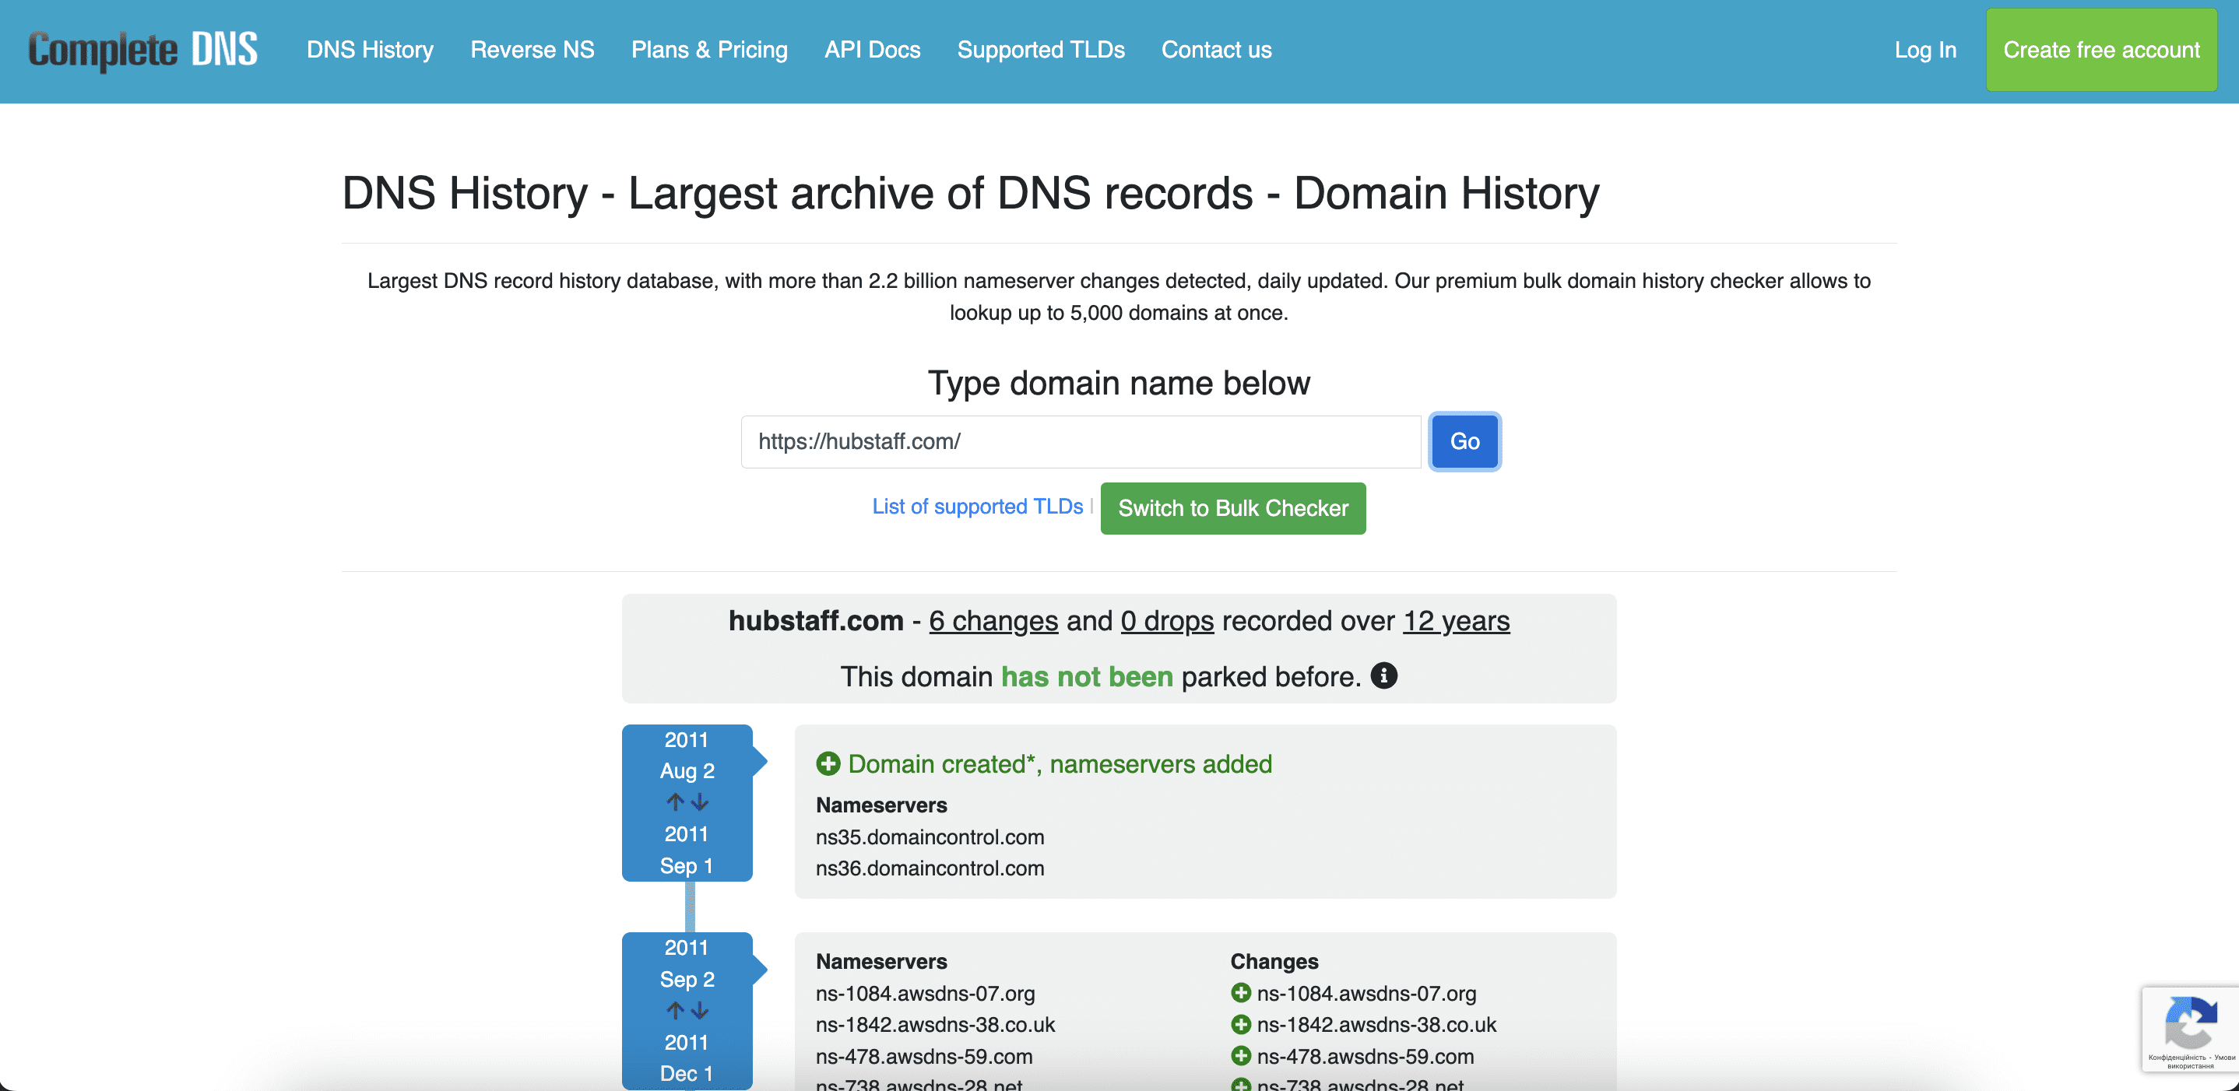2239x1091 pixels.
Task: Click 'ns-478.awsdns-59.com' in Nameservers column
Action: coord(924,1057)
